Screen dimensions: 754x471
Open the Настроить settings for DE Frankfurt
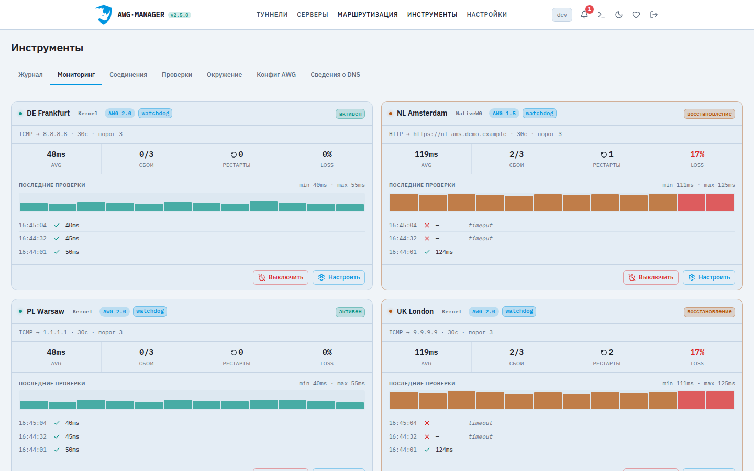(339, 277)
